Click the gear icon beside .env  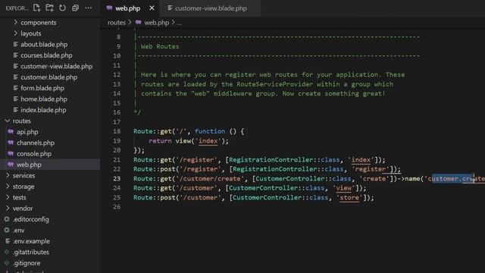(7, 231)
